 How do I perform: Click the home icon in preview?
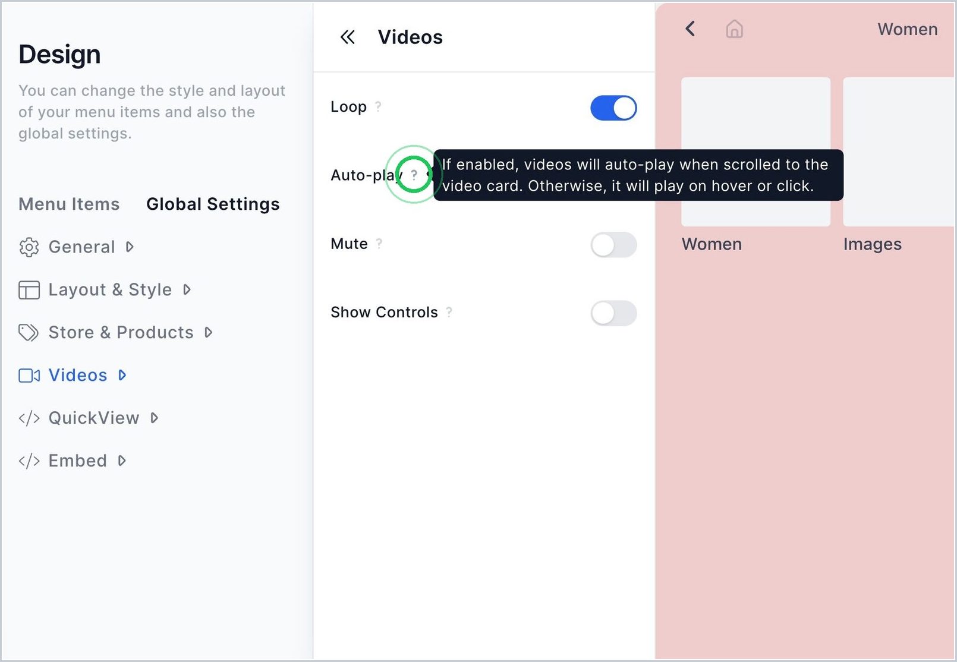[735, 29]
